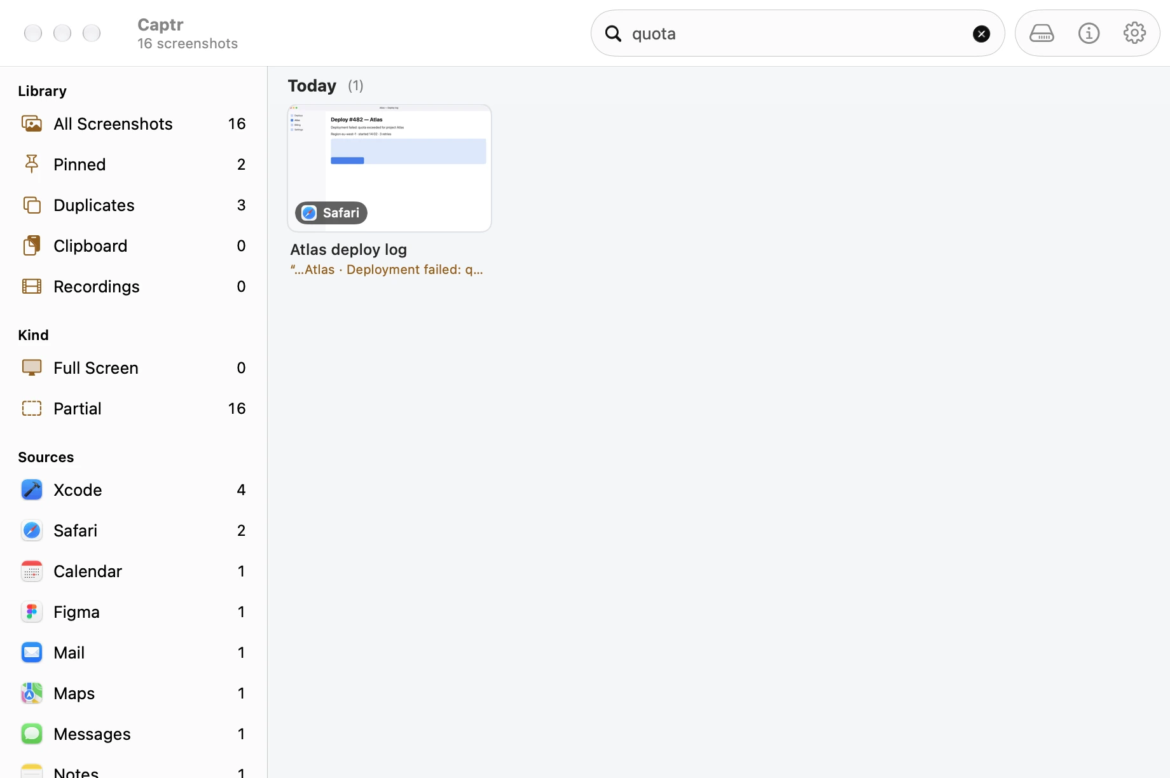Click the Calendar source icon
The image size is (1170, 778).
tap(32, 571)
